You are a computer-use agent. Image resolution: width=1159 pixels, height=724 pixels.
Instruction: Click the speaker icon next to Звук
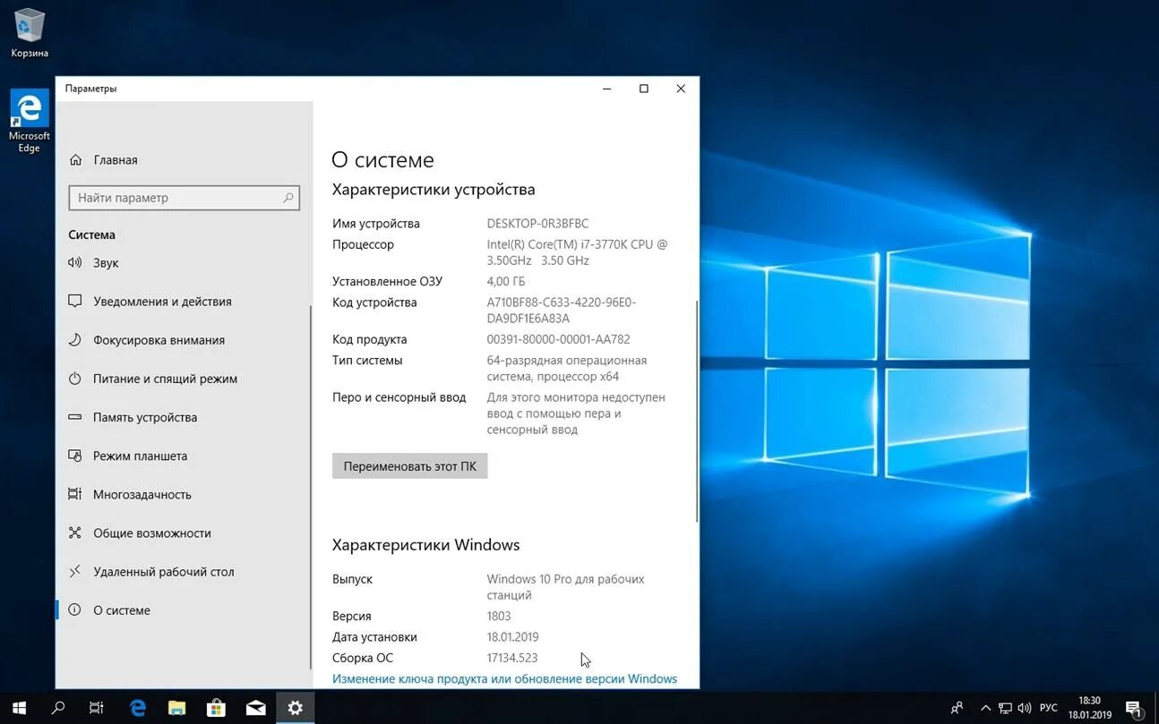(x=75, y=263)
